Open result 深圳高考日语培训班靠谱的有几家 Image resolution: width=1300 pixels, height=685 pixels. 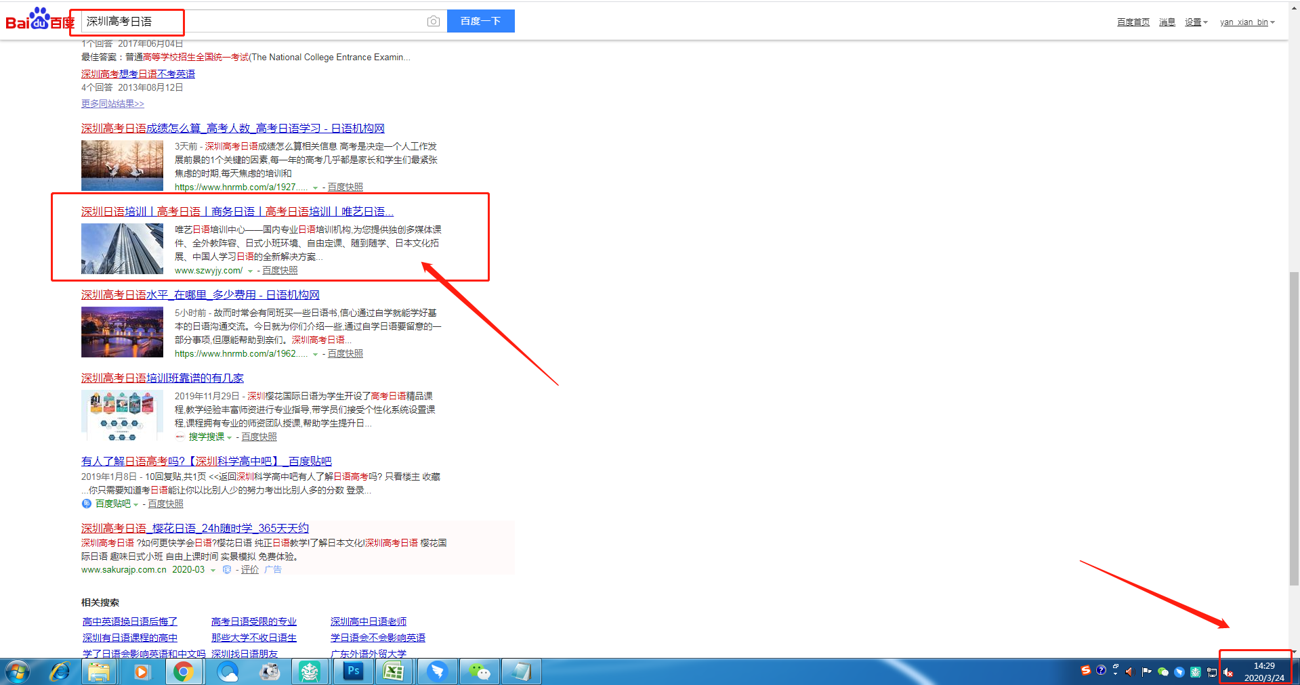163,378
